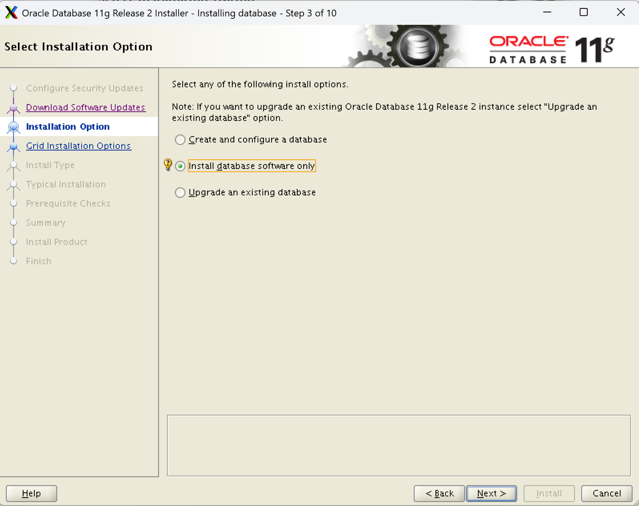Close the installer window

tap(621, 12)
